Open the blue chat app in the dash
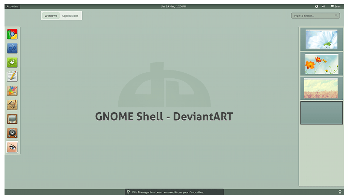 12,49
